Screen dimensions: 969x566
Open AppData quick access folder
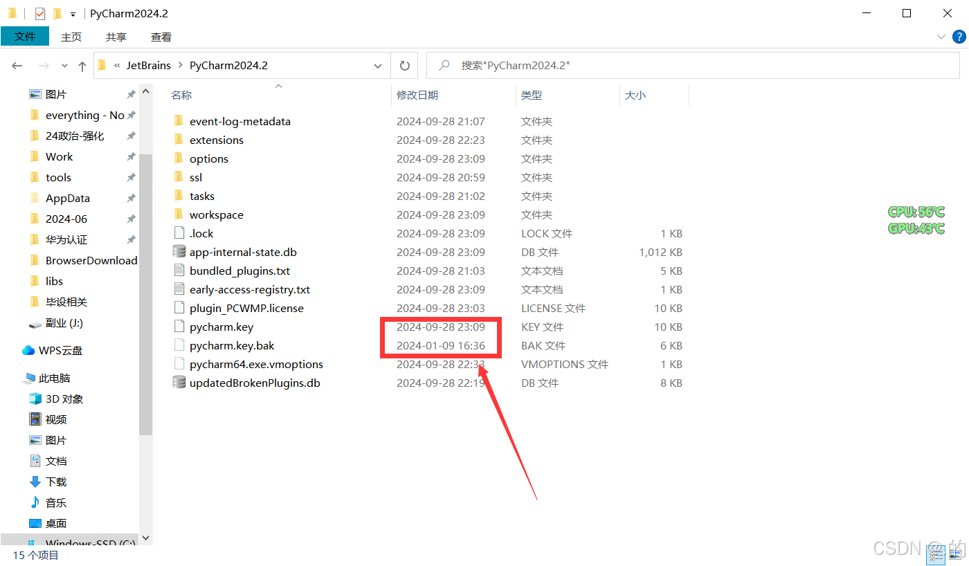pyautogui.click(x=67, y=198)
